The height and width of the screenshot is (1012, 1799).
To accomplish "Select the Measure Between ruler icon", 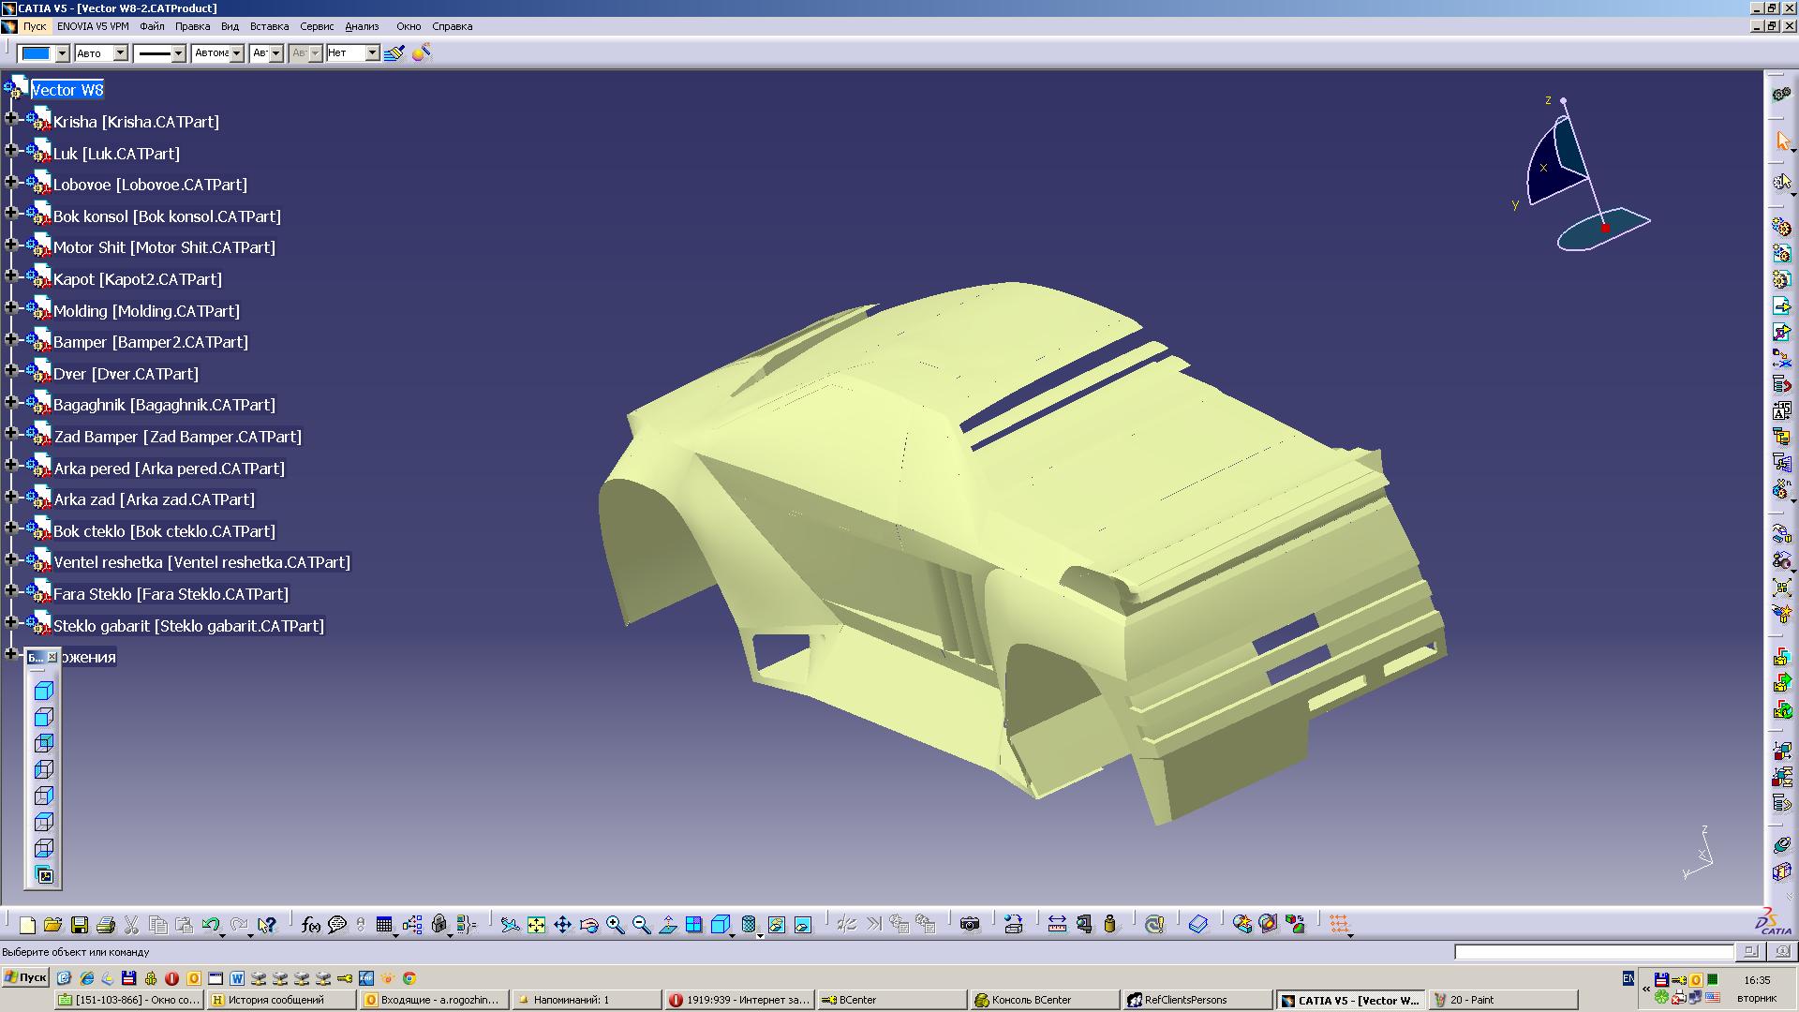I will click(1057, 925).
